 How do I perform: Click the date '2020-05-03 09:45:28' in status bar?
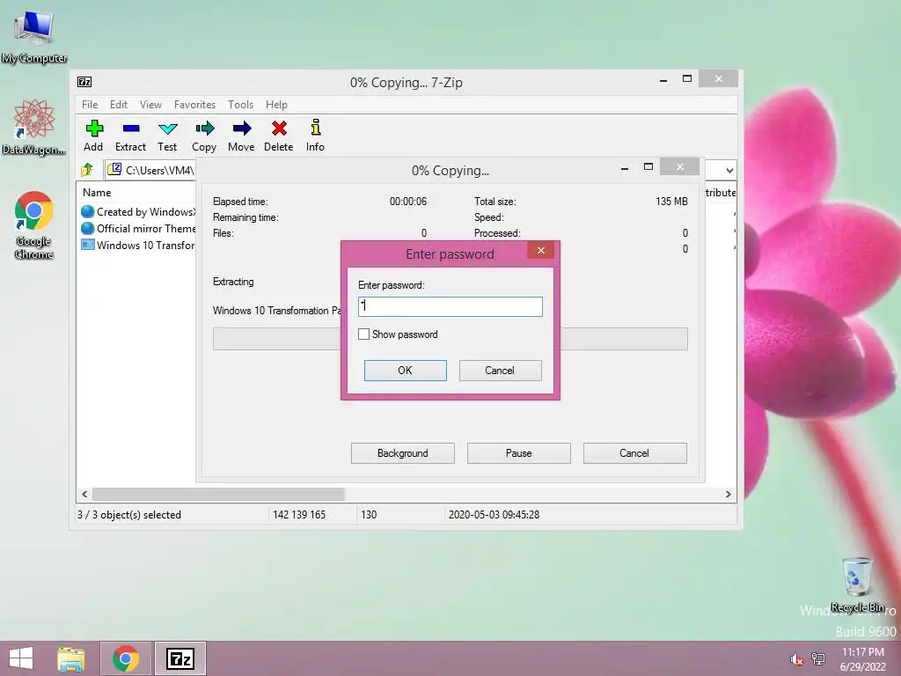(494, 514)
